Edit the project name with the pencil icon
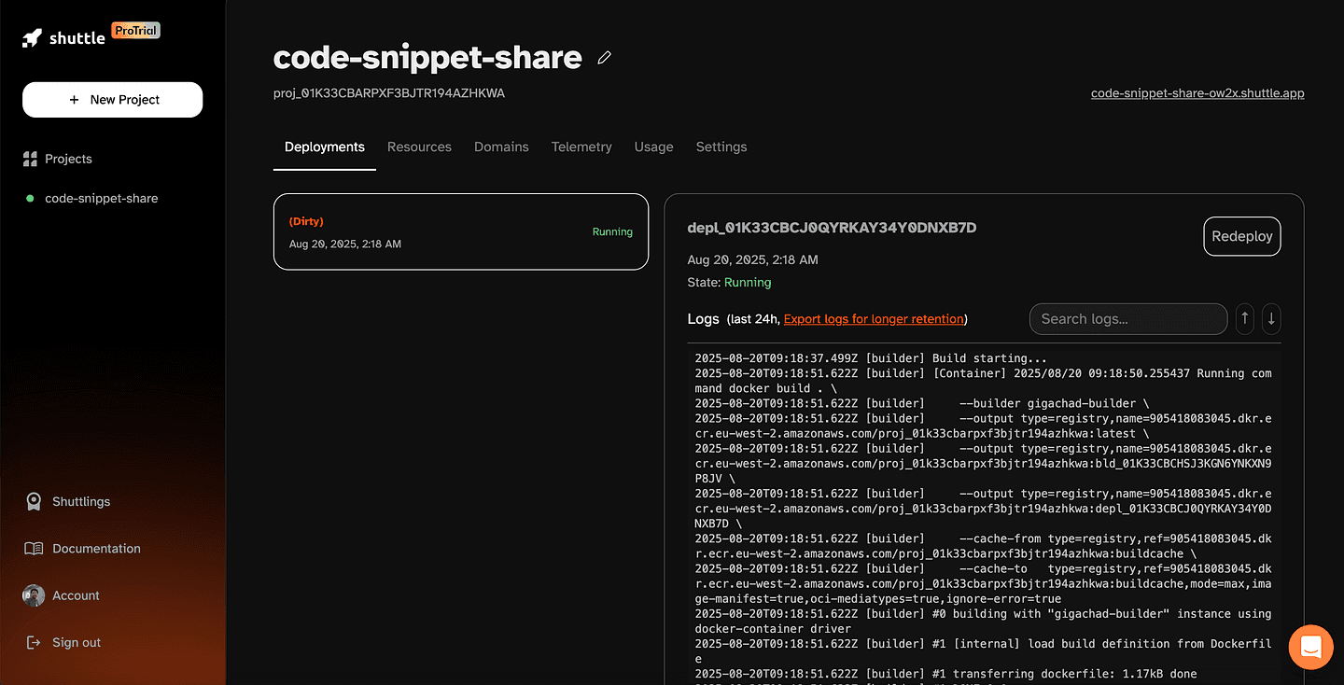1344x685 pixels. (604, 58)
